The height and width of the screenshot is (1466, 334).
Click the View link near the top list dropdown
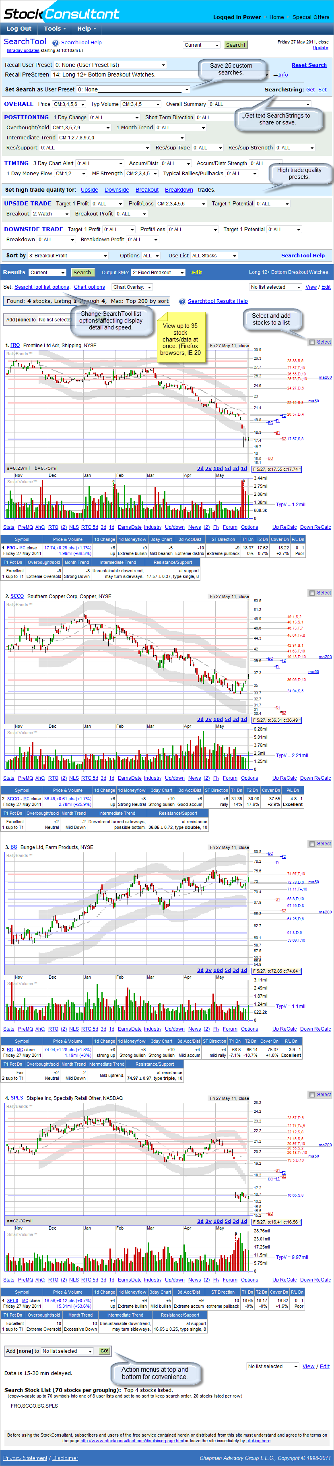click(x=311, y=288)
